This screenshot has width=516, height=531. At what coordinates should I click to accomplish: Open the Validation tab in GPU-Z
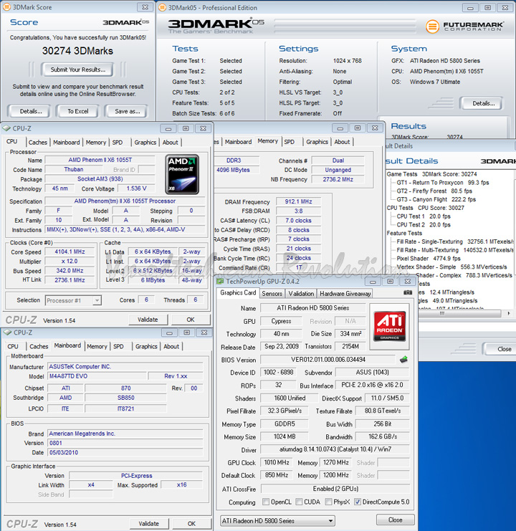[301, 294]
